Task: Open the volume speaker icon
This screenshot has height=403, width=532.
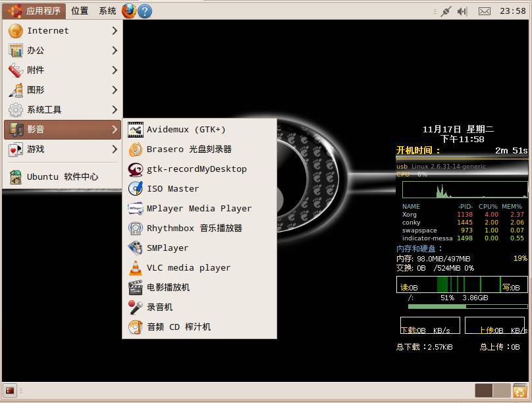Action: click(462, 12)
